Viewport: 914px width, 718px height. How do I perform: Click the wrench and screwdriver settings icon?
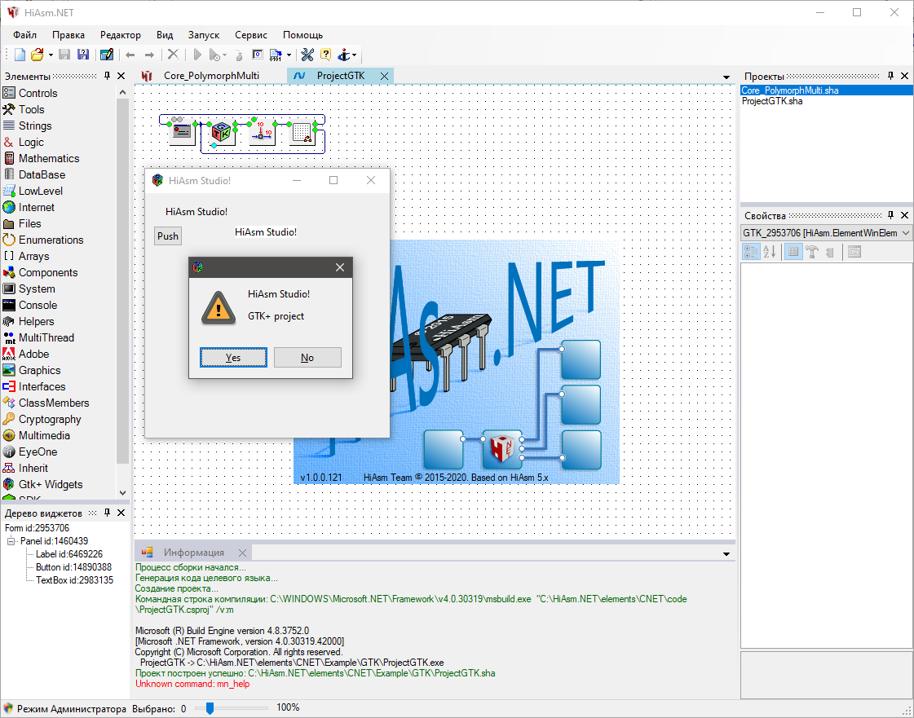[307, 55]
